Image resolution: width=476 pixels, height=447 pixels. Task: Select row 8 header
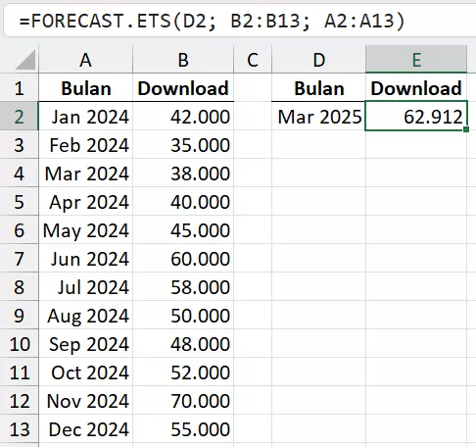[19, 287]
